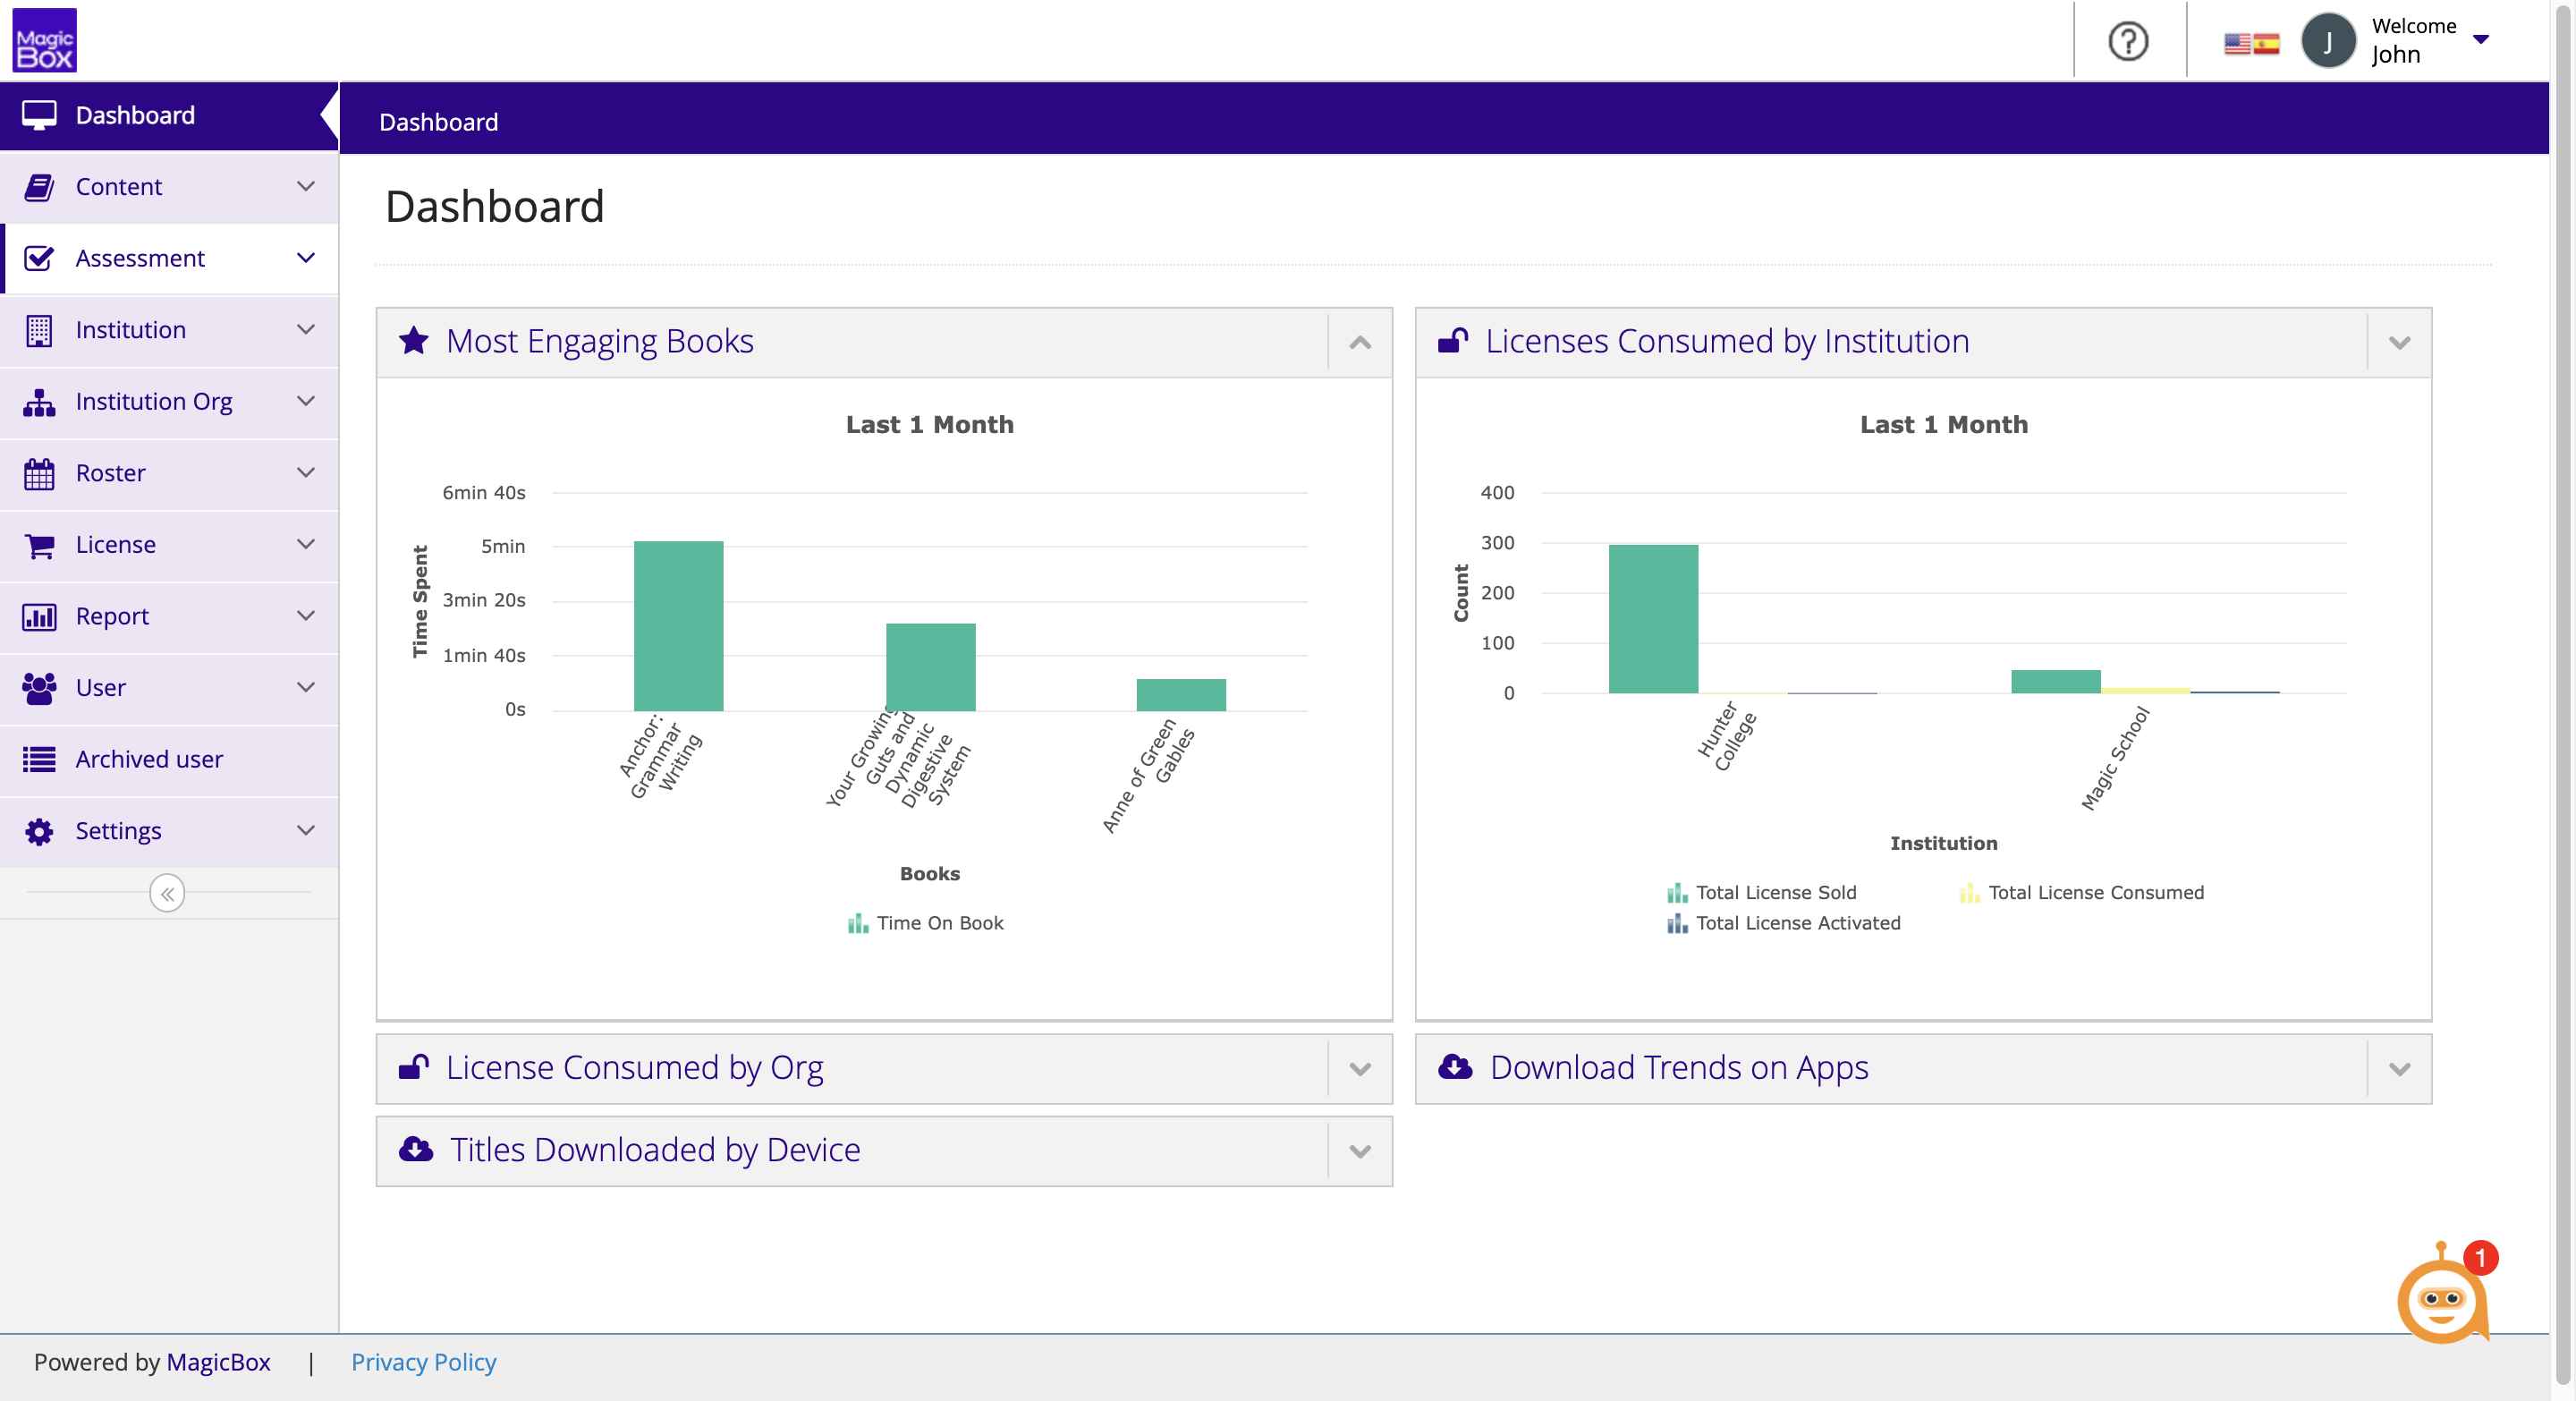Click the Roster calendar icon
This screenshot has width=2576, height=1401.
[x=39, y=473]
